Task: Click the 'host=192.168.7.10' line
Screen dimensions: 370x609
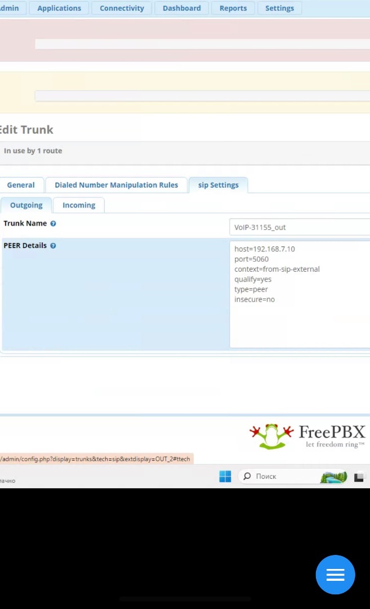Action: [265, 249]
